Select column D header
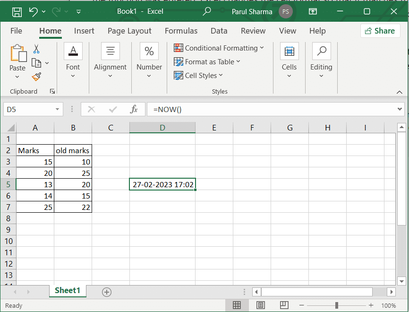Viewport: 409px width, 312px height. point(162,128)
